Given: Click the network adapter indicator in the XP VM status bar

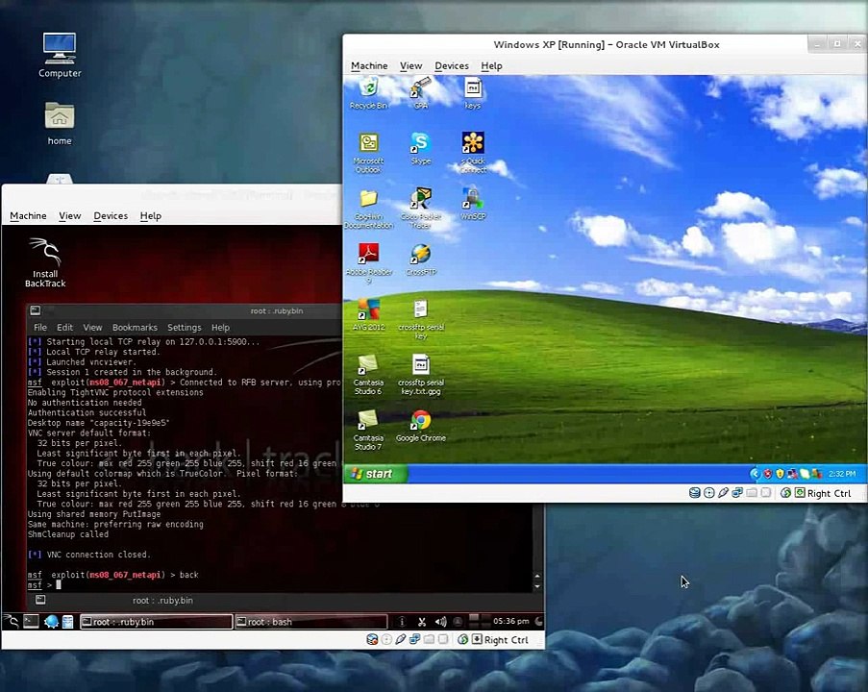Looking at the screenshot, I should click(737, 493).
